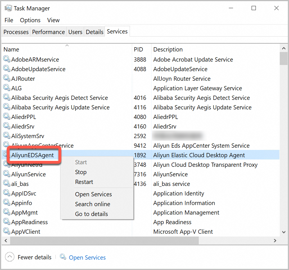Image resolution: width=289 pixels, height=270 pixels.
Task: Switch to the Users tab
Action: click(x=75, y=32)
